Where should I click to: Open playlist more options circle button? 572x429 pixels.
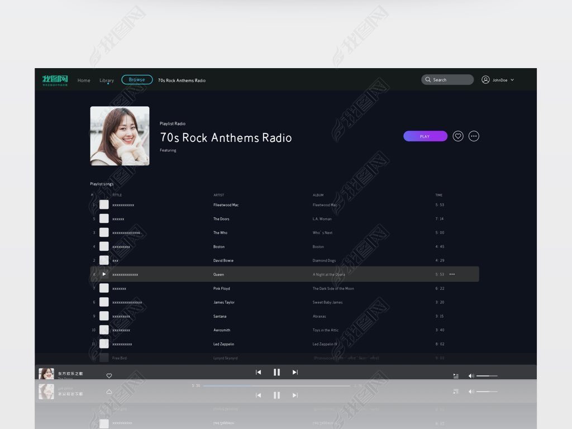(x=474, y=136)
